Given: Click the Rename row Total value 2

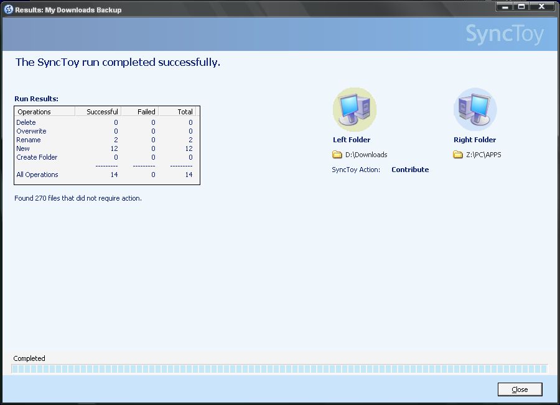Looking at the screenshot, I should tap(190, 140).
